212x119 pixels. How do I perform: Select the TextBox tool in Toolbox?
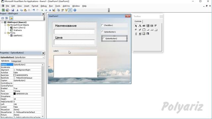click(x=144, y=26)
